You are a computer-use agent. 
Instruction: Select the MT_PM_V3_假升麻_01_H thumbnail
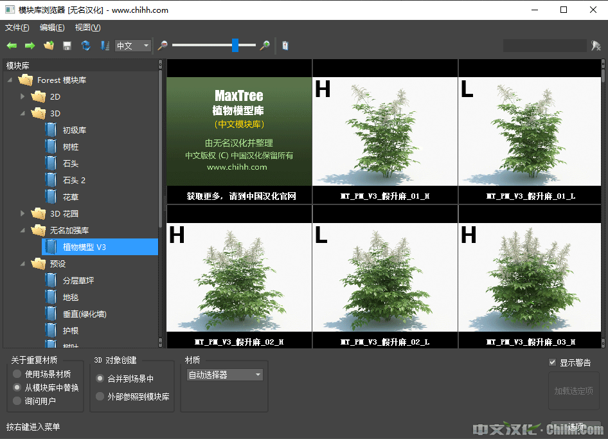tap(385, 132)
